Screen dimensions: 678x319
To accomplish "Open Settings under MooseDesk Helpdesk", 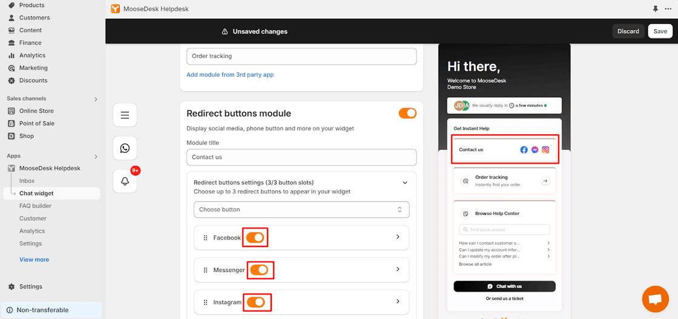I will (31, 243).
